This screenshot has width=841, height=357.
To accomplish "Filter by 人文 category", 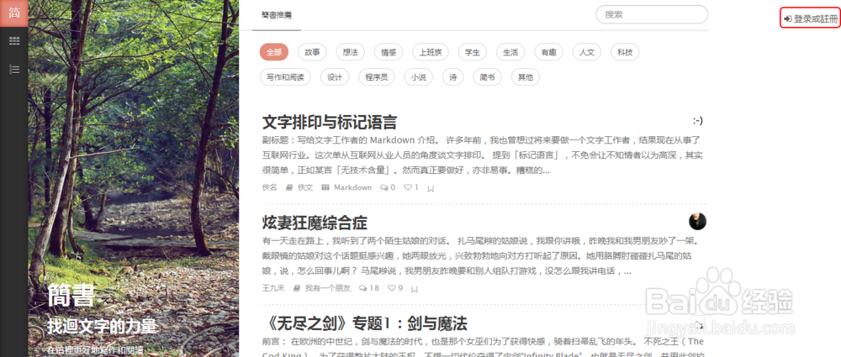I will click(587, 52).
